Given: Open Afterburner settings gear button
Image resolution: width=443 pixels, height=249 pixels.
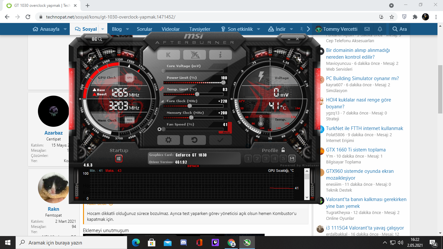Looking at the screenshot, I should tap(168, 140).
